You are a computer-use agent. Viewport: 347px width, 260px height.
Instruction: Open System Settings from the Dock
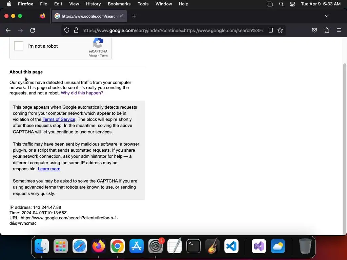click(x=156, y=246)
